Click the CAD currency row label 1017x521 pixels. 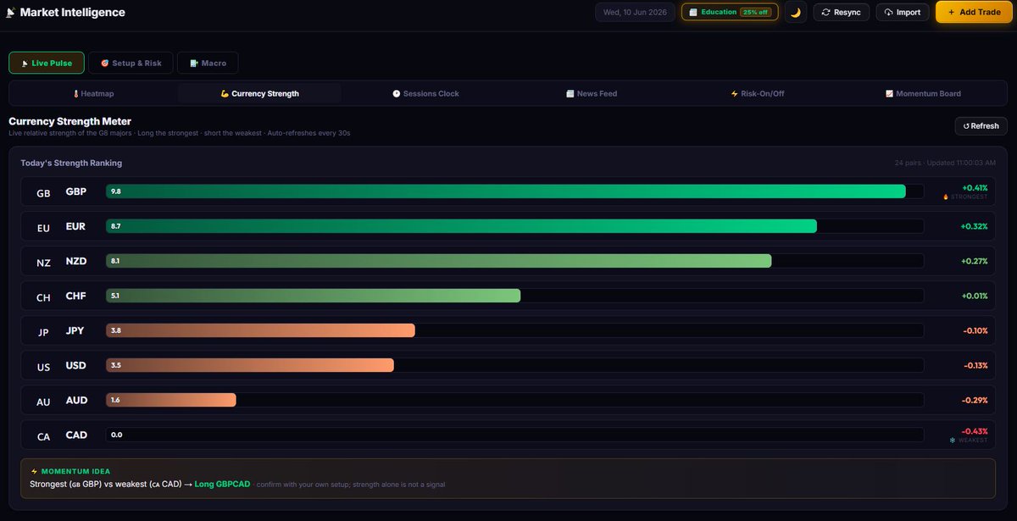[x=76, y=435]
